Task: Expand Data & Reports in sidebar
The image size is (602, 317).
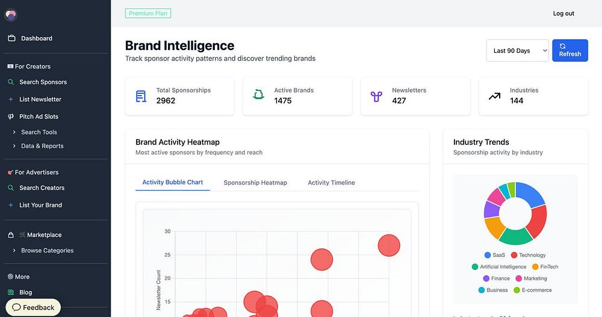Action: click(x=42, y=146)
